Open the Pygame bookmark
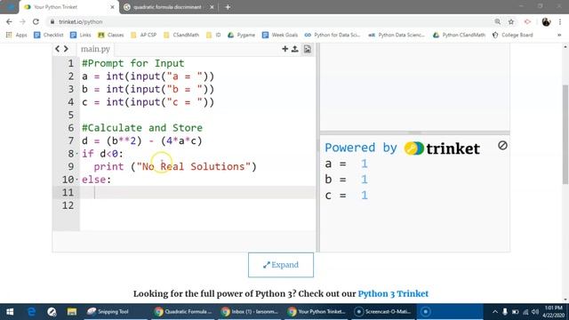This screenshot has width=569, height=320. [x=241, y=35]
